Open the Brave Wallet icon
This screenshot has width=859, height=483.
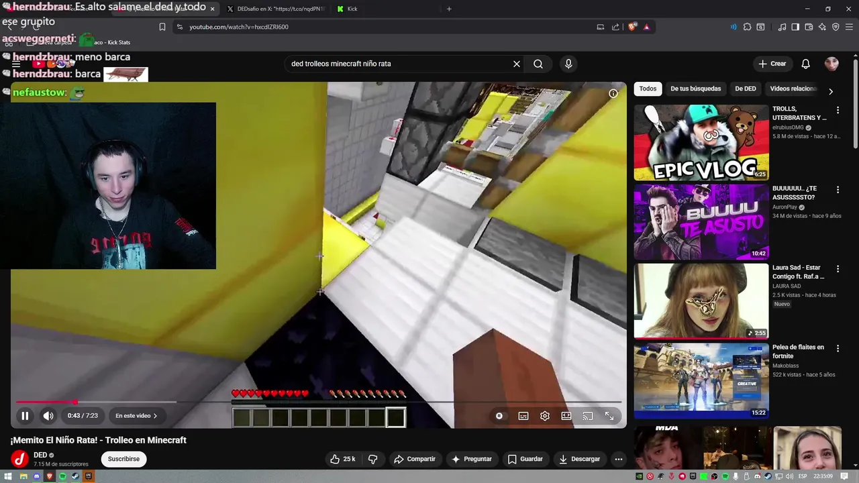tap(809, 27)
